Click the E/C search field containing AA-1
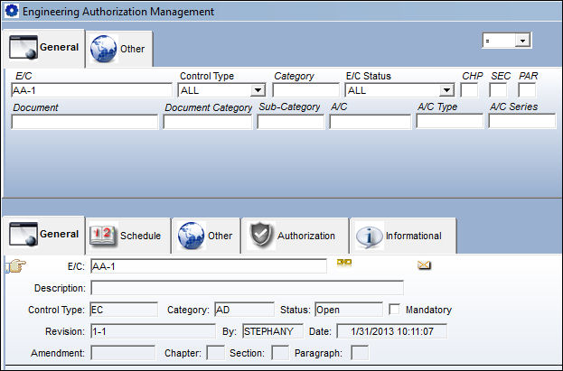Viewport: 563px width, 371px height. 91,90
